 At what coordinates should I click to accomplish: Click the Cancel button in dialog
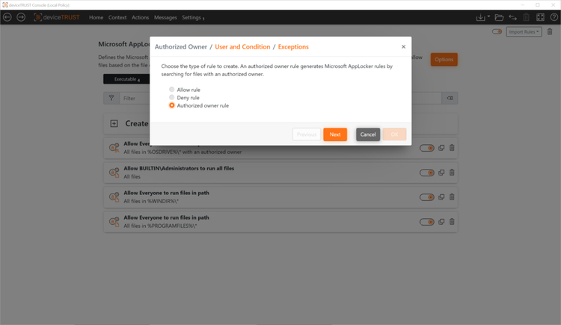click(368, 134)
